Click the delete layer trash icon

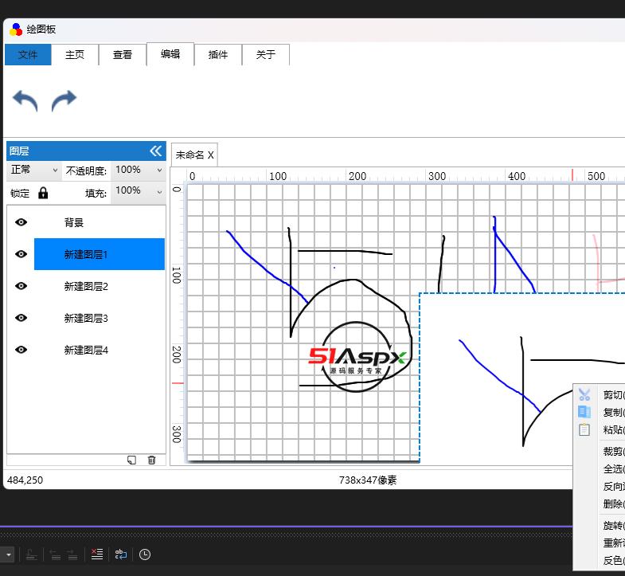(x=151, y=460)
